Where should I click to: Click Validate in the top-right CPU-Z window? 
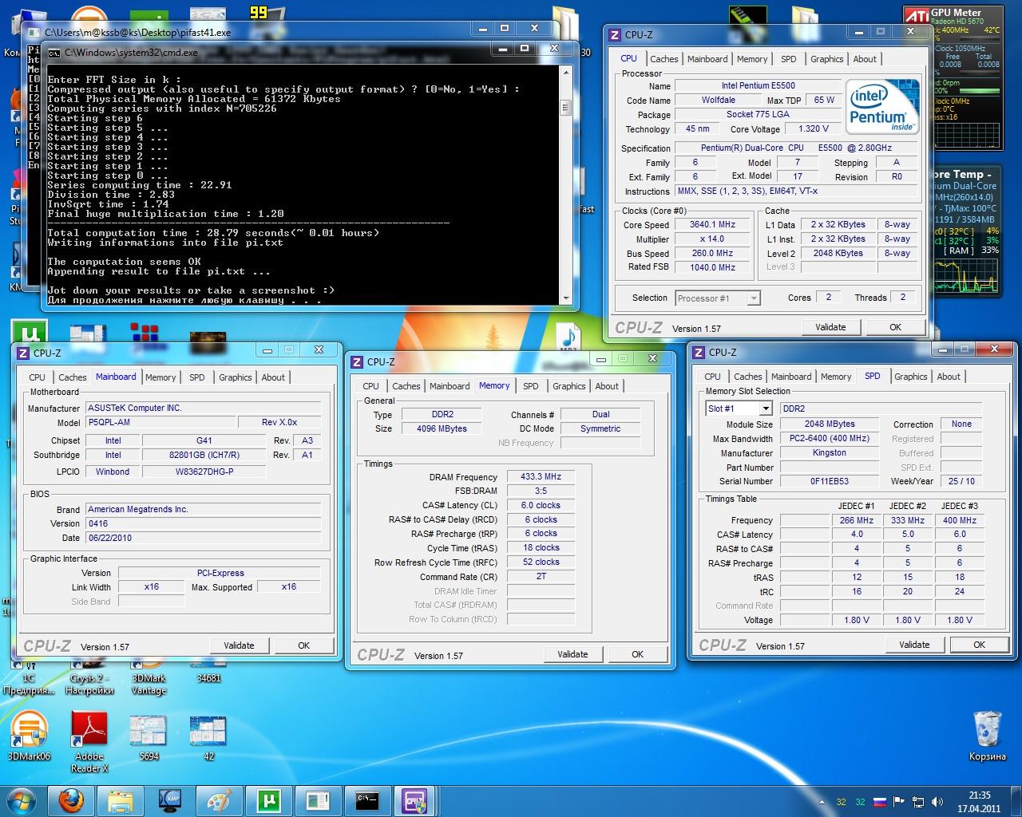click(x=830, y=327)
